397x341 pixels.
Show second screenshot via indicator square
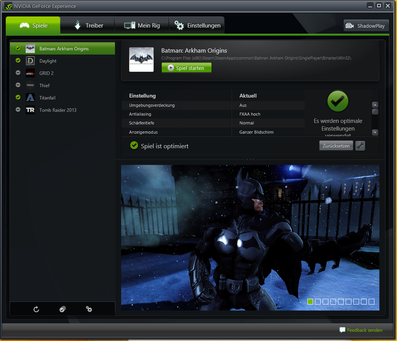318,301
